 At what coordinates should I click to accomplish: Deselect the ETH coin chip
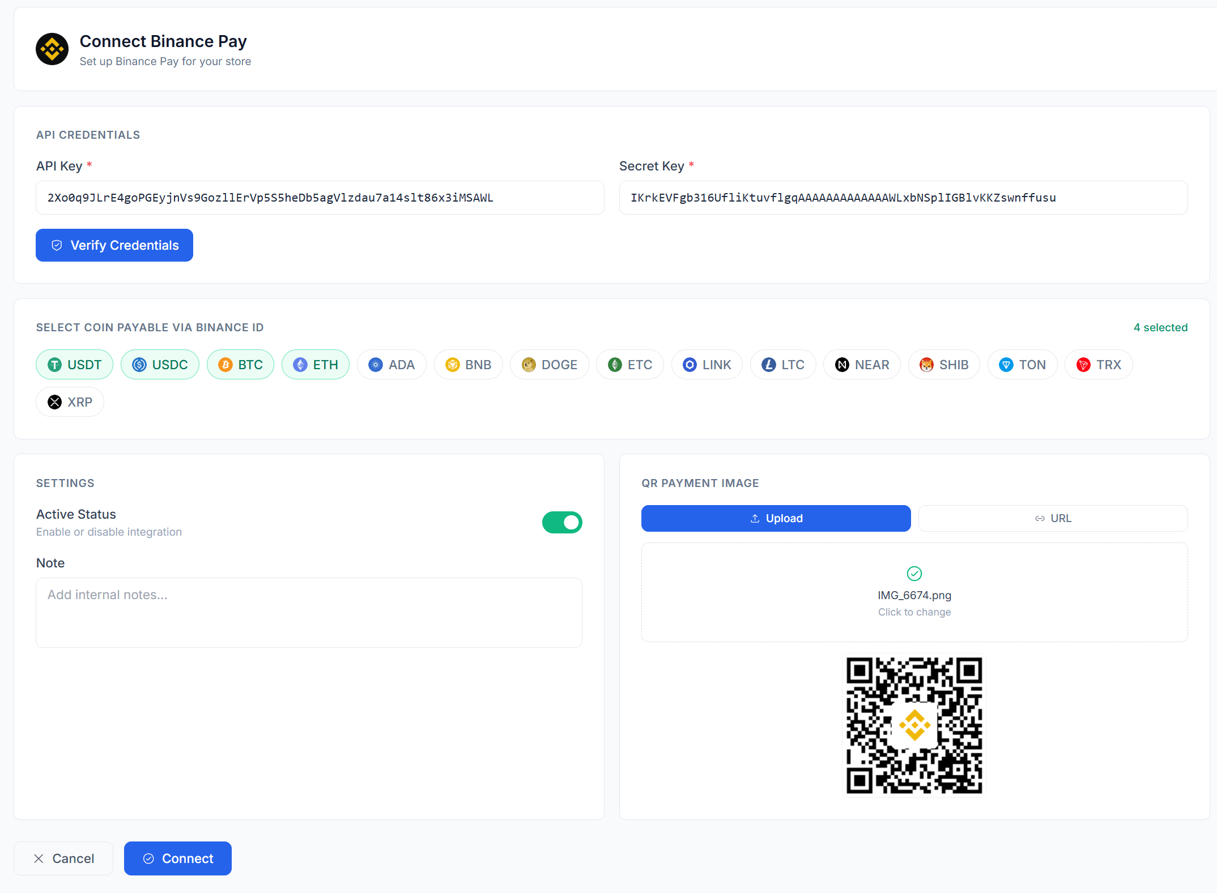click(316, 365)
